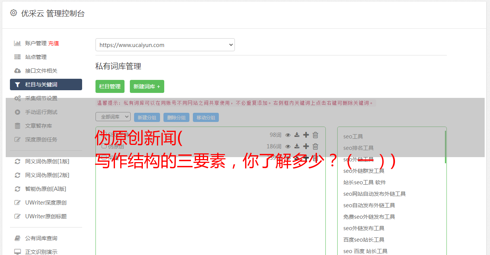Click the 新建词库 + button

click(x=147, y=86)
